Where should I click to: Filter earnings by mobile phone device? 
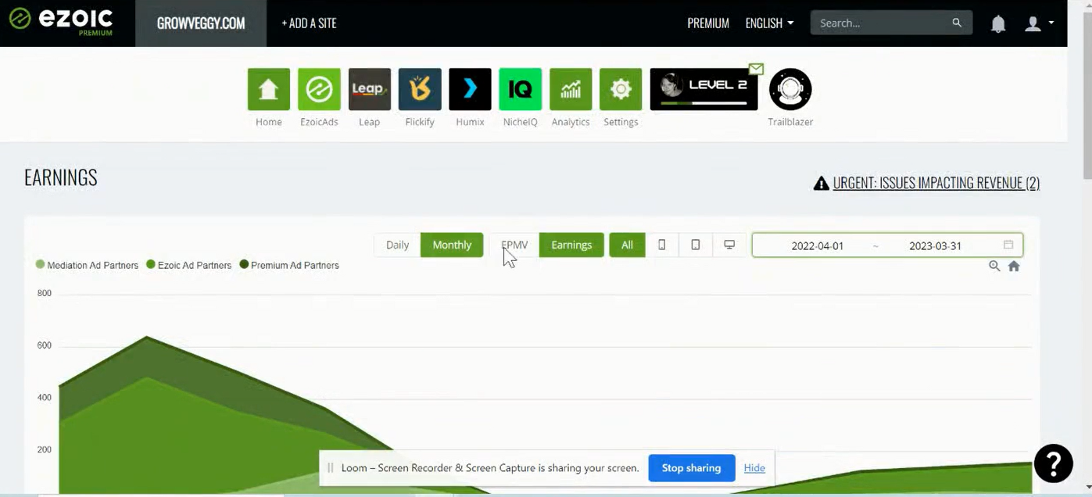[661, 245]
